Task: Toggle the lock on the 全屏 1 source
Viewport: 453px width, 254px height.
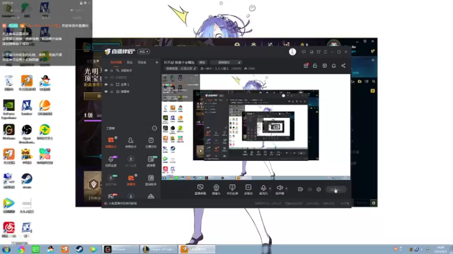Action: coord(112,84)
